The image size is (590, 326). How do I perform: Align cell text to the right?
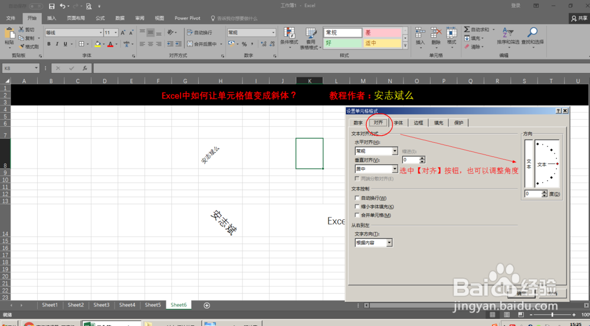point(159,44)
